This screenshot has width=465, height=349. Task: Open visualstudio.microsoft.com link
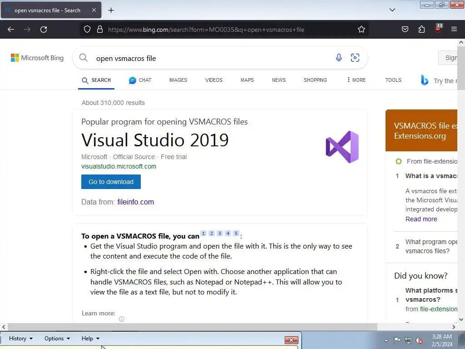119,166
